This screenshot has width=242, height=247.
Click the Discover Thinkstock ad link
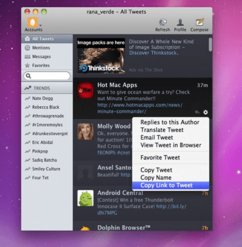coord(153,53)
